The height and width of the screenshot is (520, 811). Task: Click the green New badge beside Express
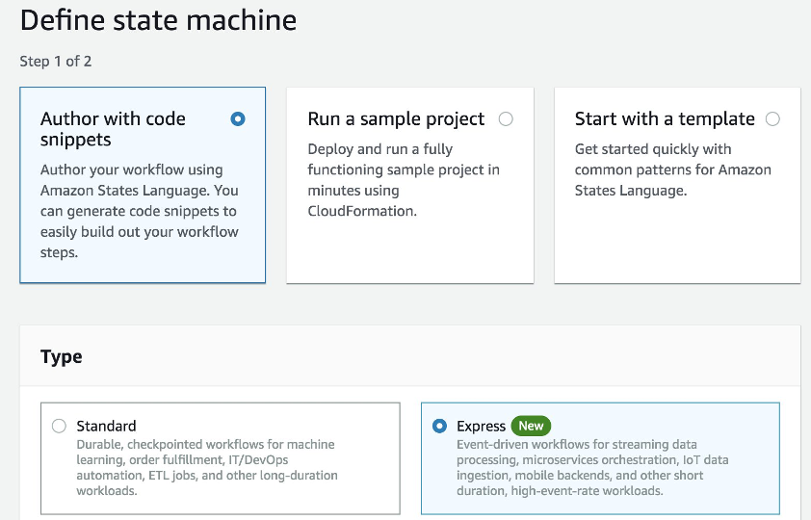coord(531,426)
